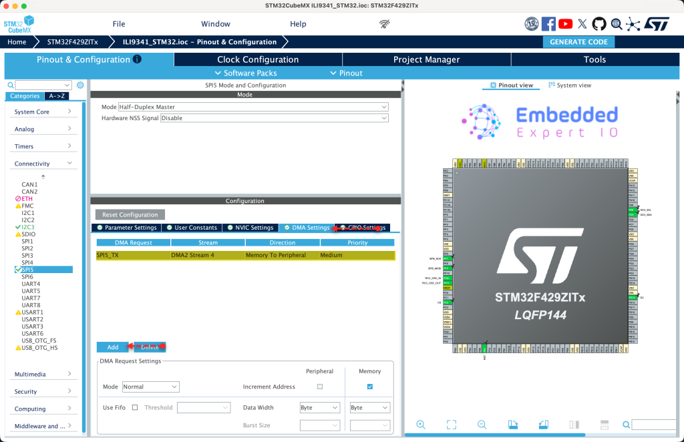The width and height of the screenshot is (684, 442).
Task: Uncheck the Memory increment address checkbox
Action: click(x=369, y=387)
